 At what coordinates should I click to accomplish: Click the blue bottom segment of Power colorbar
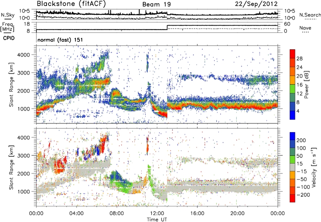[293, 115]
